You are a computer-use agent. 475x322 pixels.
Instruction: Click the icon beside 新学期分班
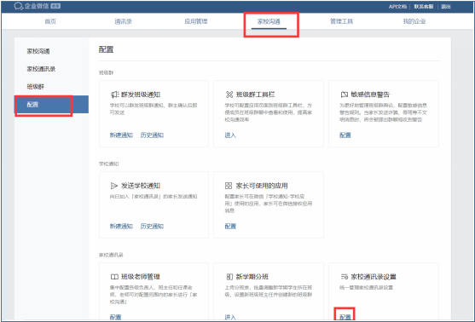[x=229, y=277]
